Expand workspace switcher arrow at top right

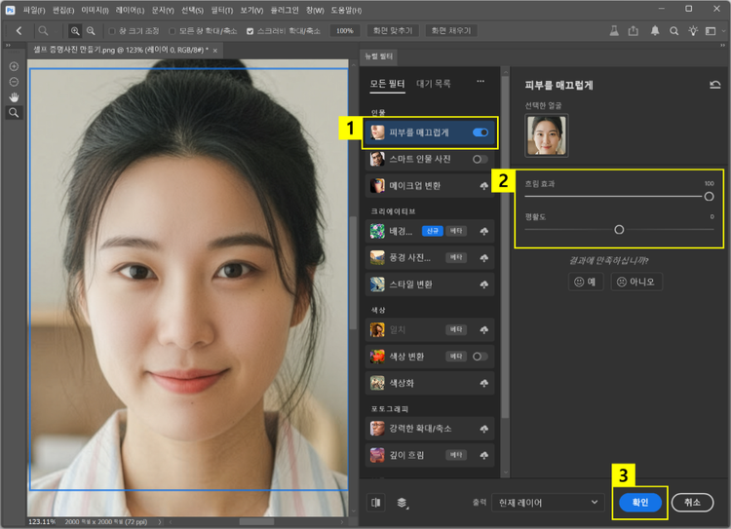click(723, 31)
